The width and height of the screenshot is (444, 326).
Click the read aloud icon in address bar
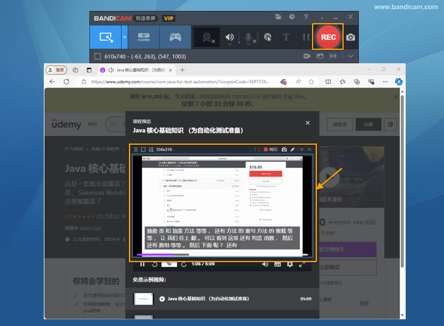298,81
